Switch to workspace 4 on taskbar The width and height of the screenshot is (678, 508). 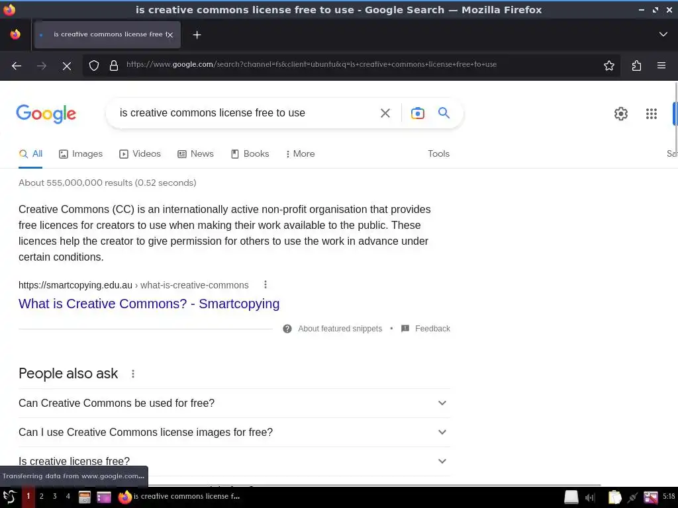tap(68, 496)
